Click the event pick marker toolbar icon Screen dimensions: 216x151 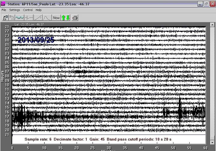coord(29,18)
